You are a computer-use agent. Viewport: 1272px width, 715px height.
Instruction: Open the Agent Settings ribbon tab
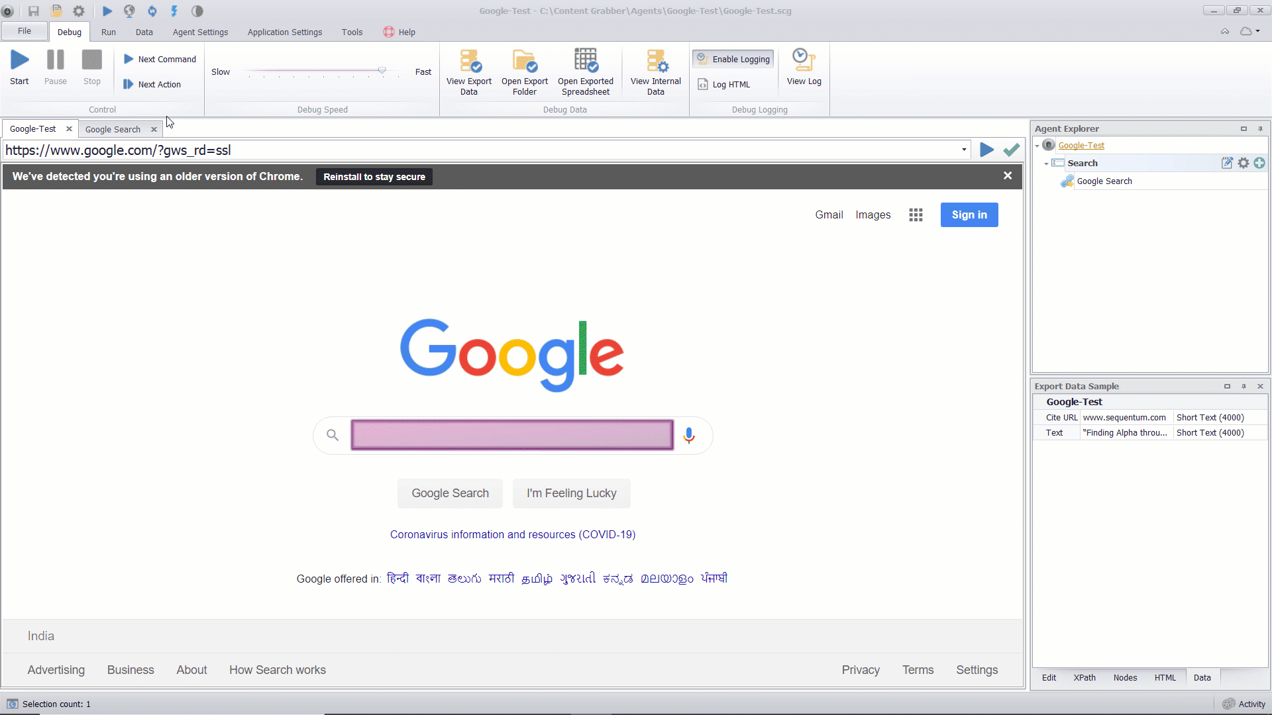[x=200, y=32]
